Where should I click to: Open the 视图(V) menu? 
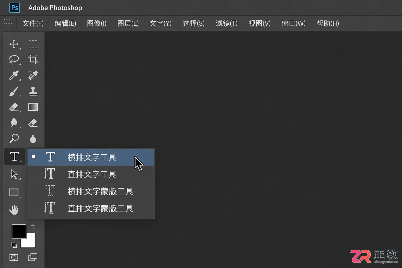click(x=260, y=23)
